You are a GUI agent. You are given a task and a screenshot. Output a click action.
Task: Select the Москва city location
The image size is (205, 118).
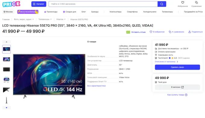(8, 12)
